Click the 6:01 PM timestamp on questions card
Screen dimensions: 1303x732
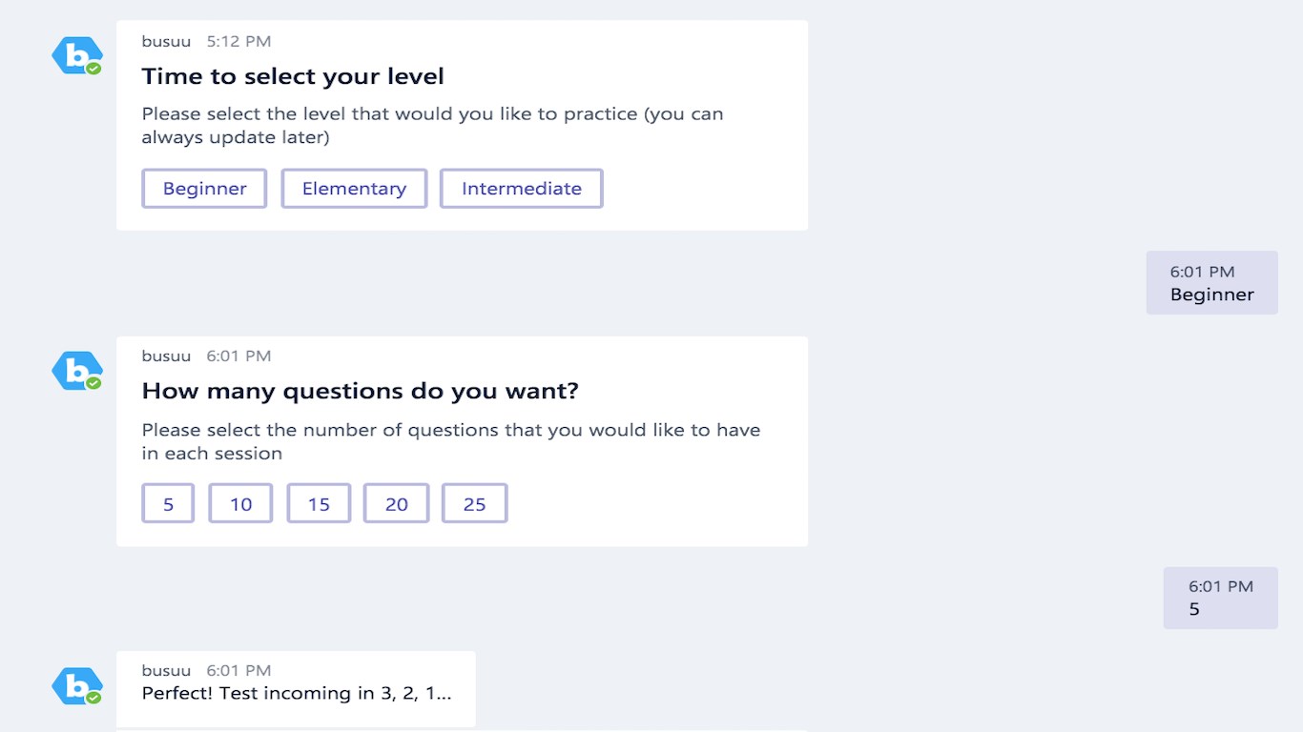[238, 356]
